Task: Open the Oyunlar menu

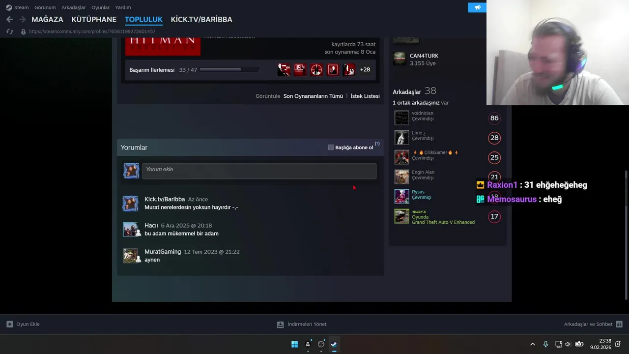Action: [x=100, y=7]
